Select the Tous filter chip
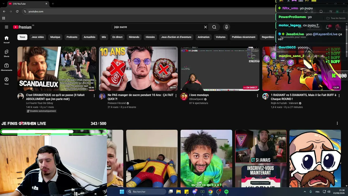 click(22, 37)
